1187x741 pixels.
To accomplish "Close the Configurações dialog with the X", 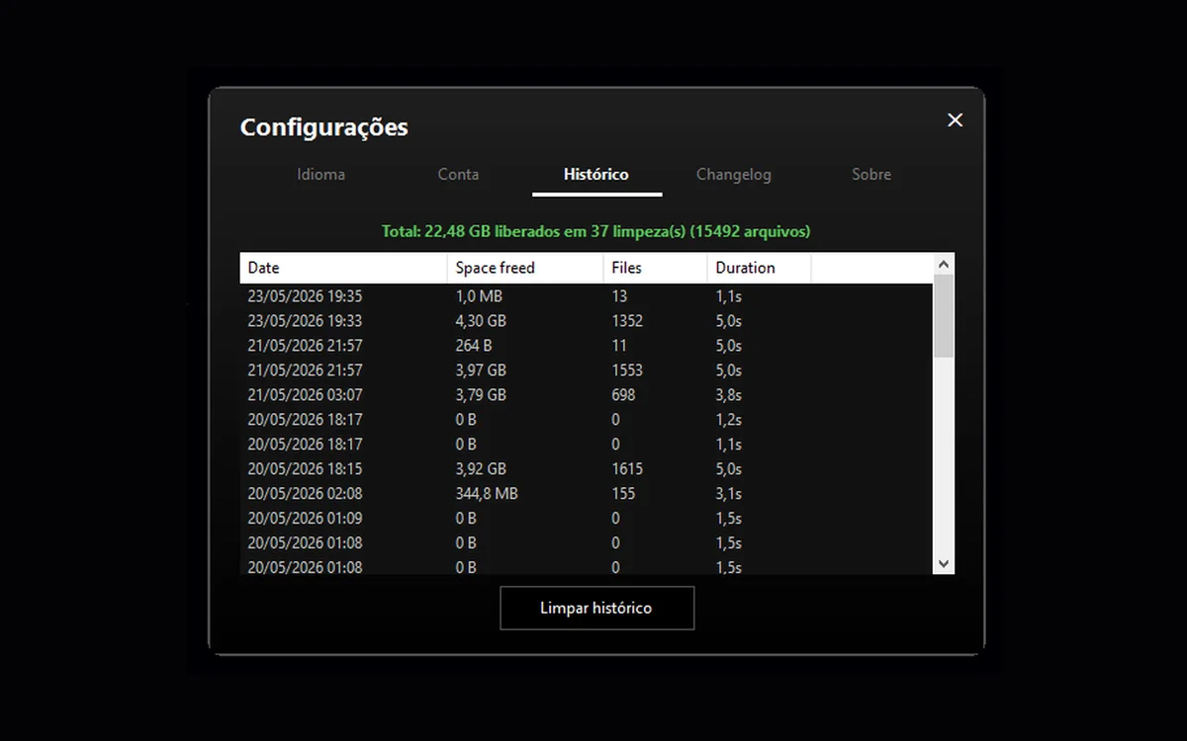I will tap(955, 120).
